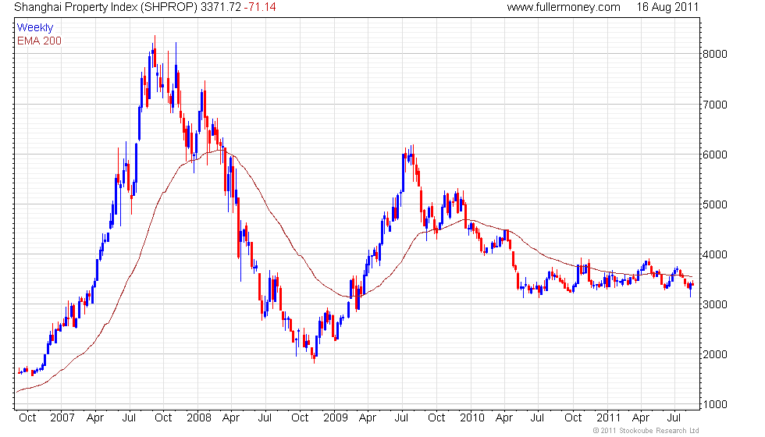Click the chart title Shanghai Property Index (SHPROP)
The image size is (765, 437).
click(105, 7)
